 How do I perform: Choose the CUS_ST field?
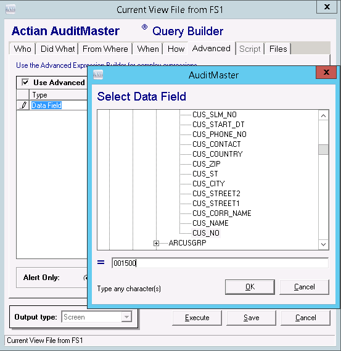[x=205, y=174]
